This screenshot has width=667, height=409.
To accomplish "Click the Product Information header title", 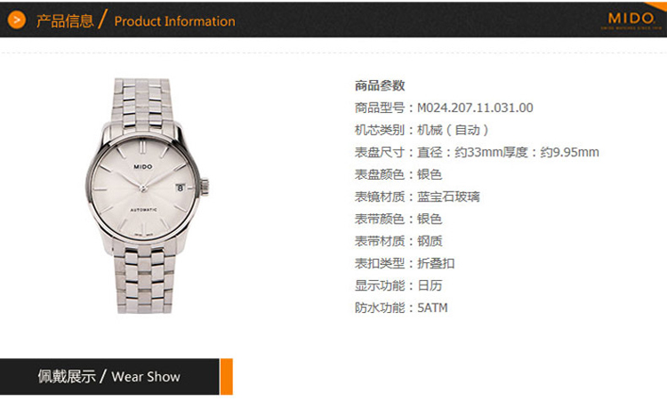I will [174, 20].
